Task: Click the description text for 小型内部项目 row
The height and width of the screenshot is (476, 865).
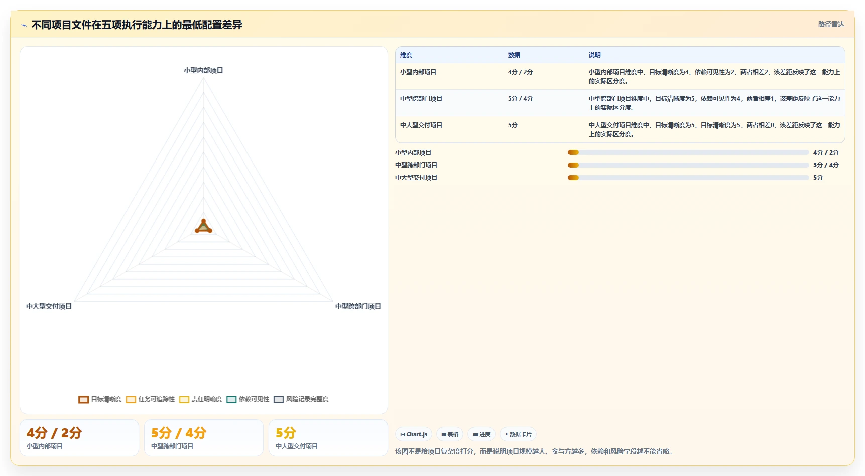Action: point(714,76)
